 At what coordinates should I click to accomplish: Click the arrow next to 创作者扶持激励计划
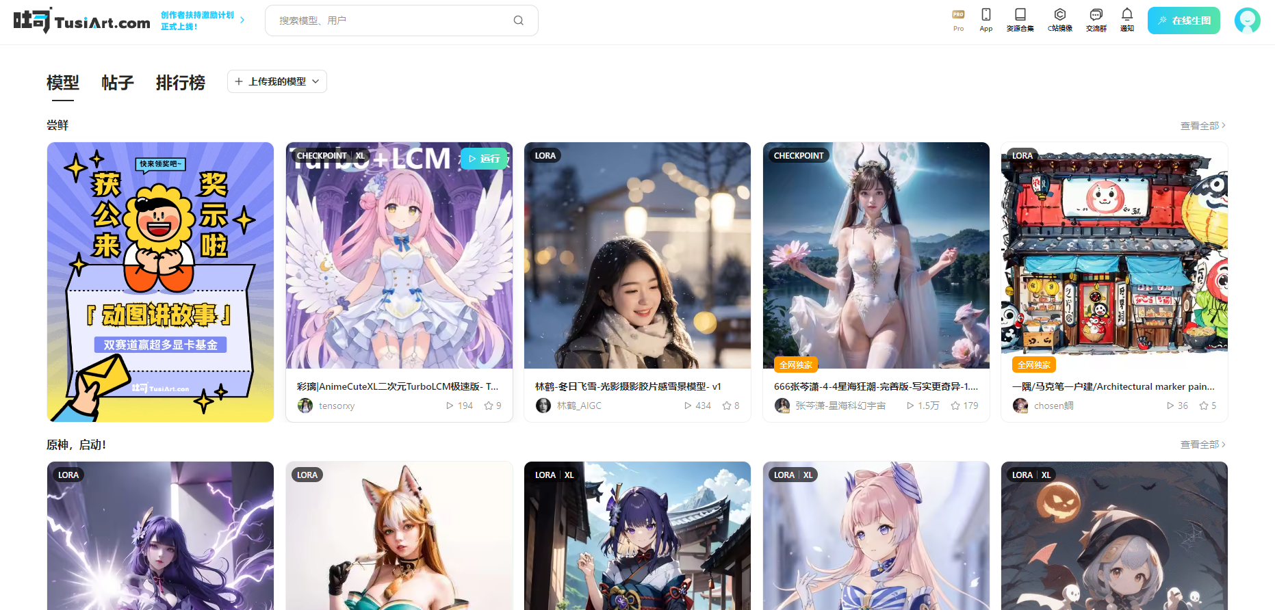[x=242, y=20]
